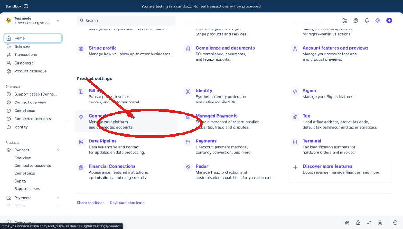Click the collapse chevron circle in bottom bar

coord(395,223)
